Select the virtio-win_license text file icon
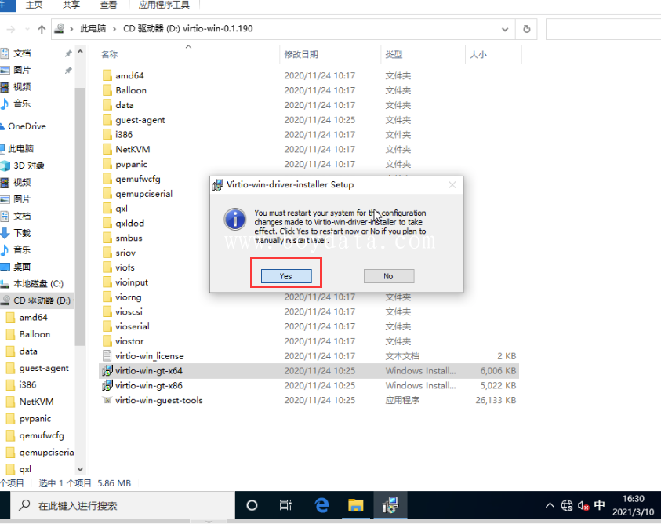 (107, 356)
